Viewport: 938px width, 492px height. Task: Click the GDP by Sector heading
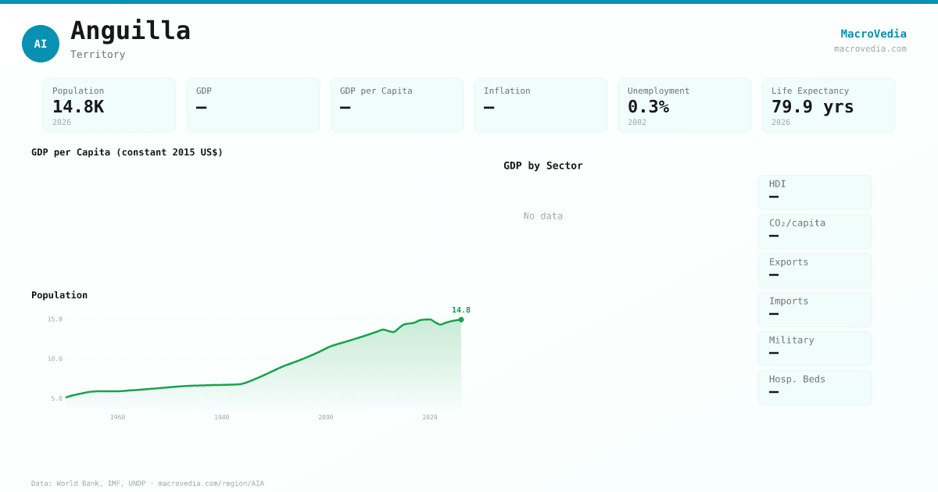click(543, 166)
